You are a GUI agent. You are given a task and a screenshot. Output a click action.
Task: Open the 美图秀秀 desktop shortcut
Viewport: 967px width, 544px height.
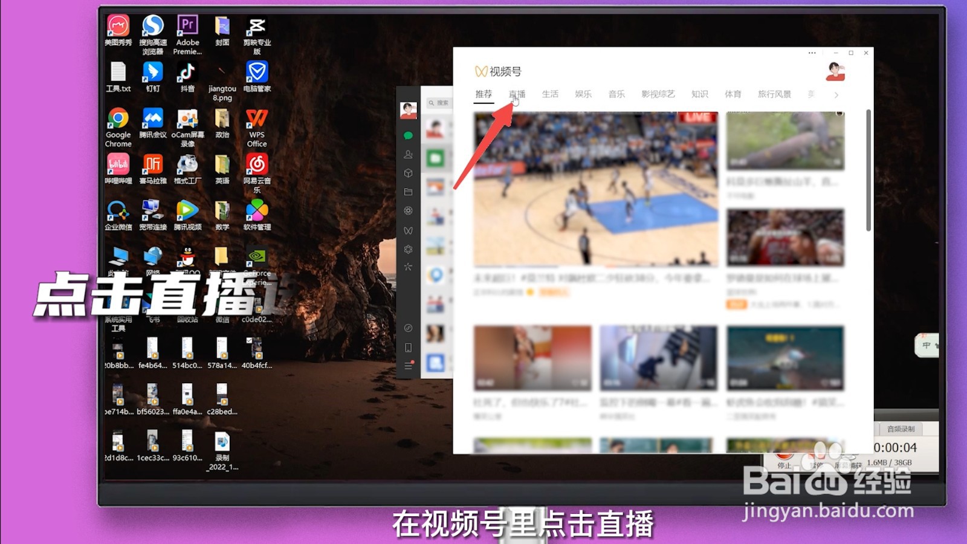[x=118, y=30]
